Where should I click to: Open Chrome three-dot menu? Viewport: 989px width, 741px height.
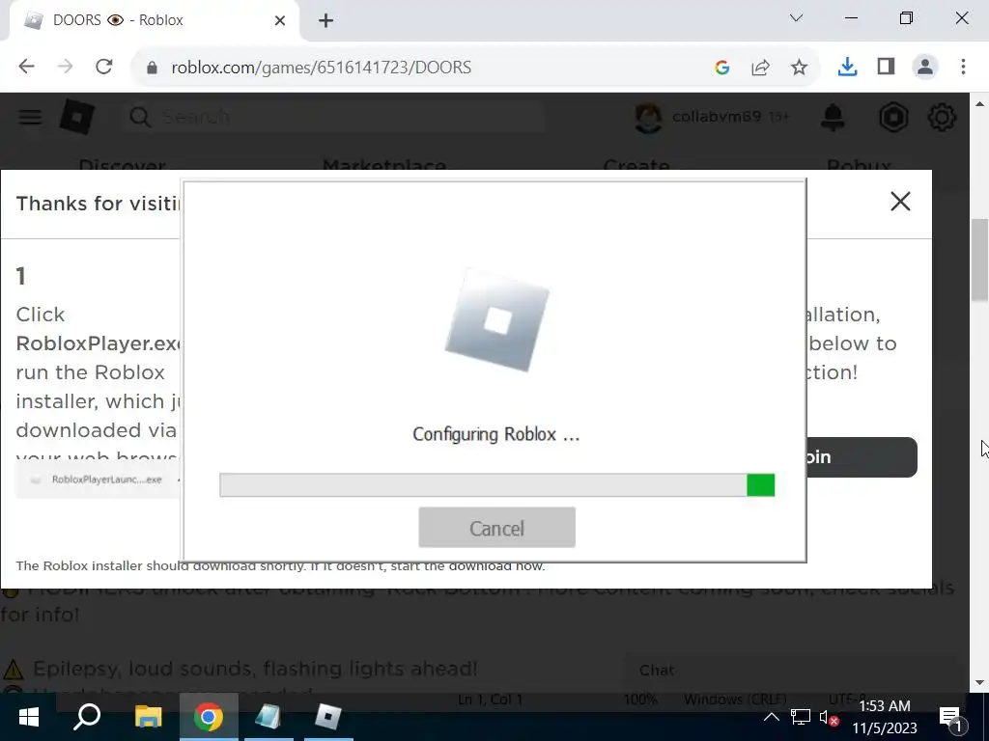pos(963,67)
